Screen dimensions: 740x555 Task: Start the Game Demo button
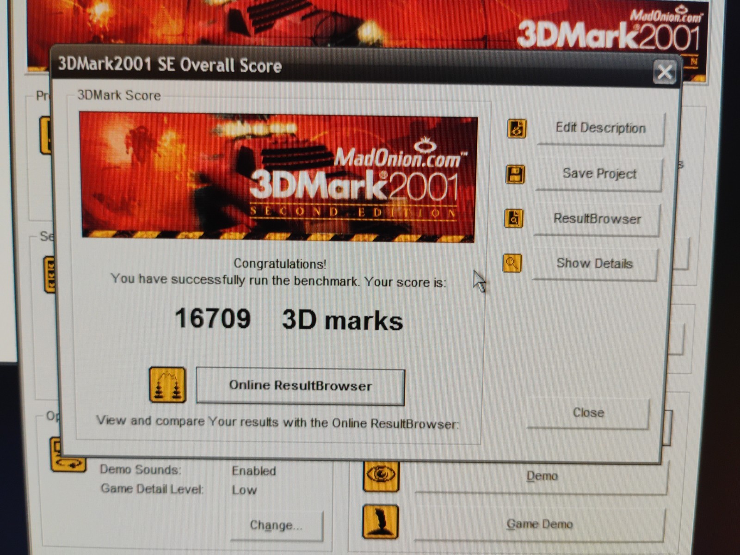pyautogui.click(x=539, y=524)
